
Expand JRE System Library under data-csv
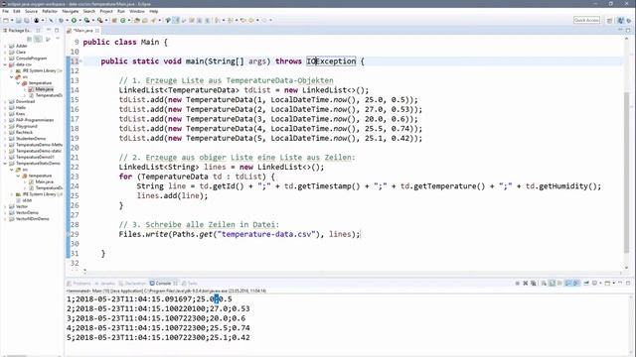[x=11, y=70]
